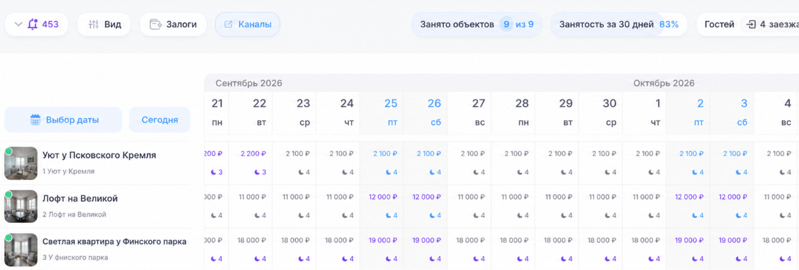Click moon night-count icon under 2 200 ₽ on 22

[257, 172]
